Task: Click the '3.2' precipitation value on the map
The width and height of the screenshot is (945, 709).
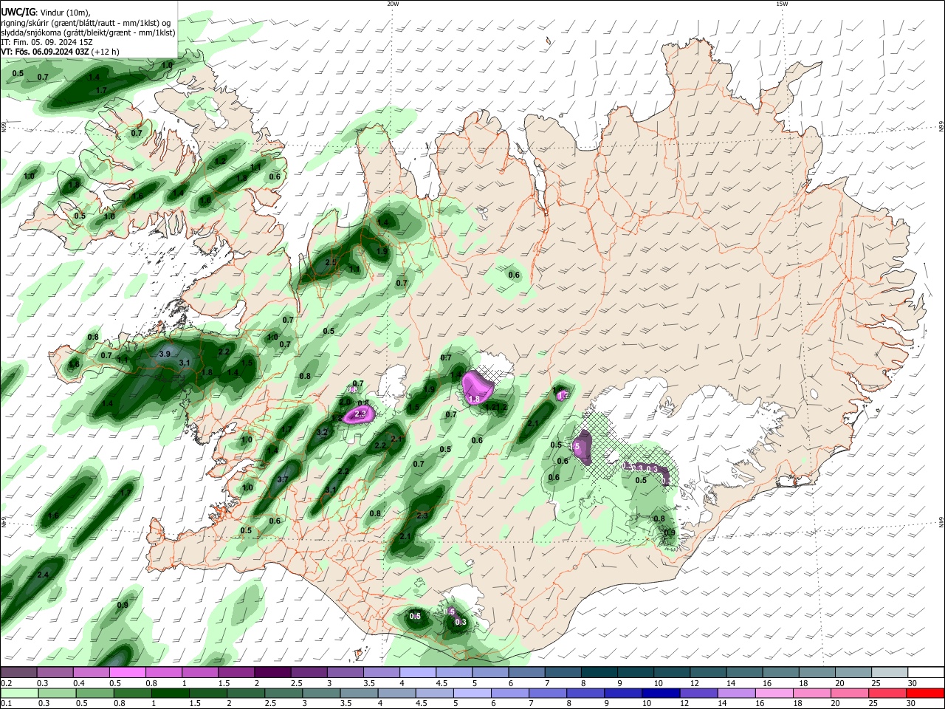Action: point(322,432)
